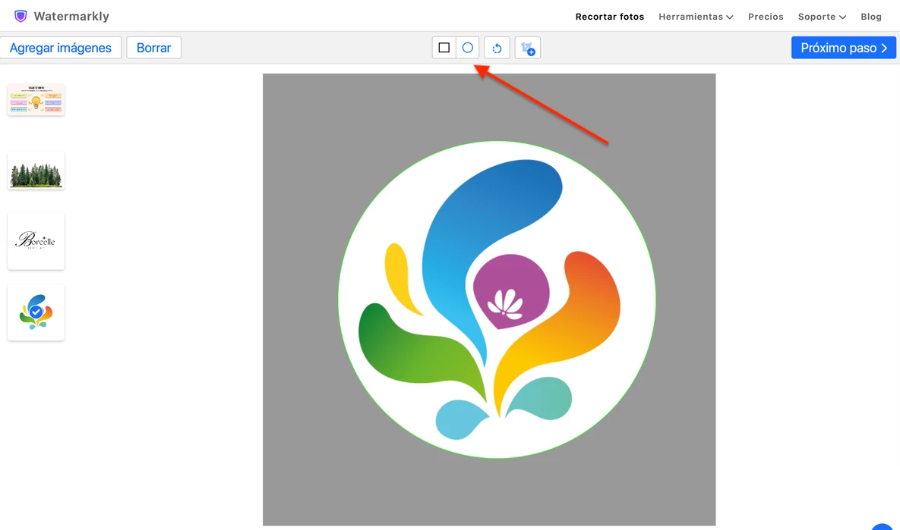Open the Recortar fotos menu item
This screenshot has height=530, width=900.
pos(610,17)
